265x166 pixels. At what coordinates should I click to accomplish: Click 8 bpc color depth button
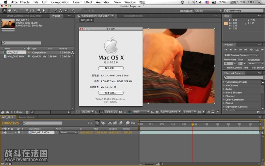coord(20,112)
